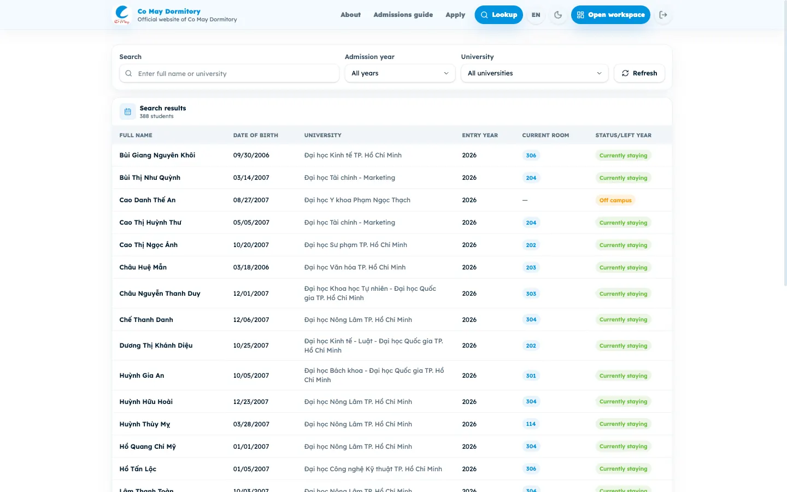
Task: Focus the full name or university search field
Action: (229, 73)
